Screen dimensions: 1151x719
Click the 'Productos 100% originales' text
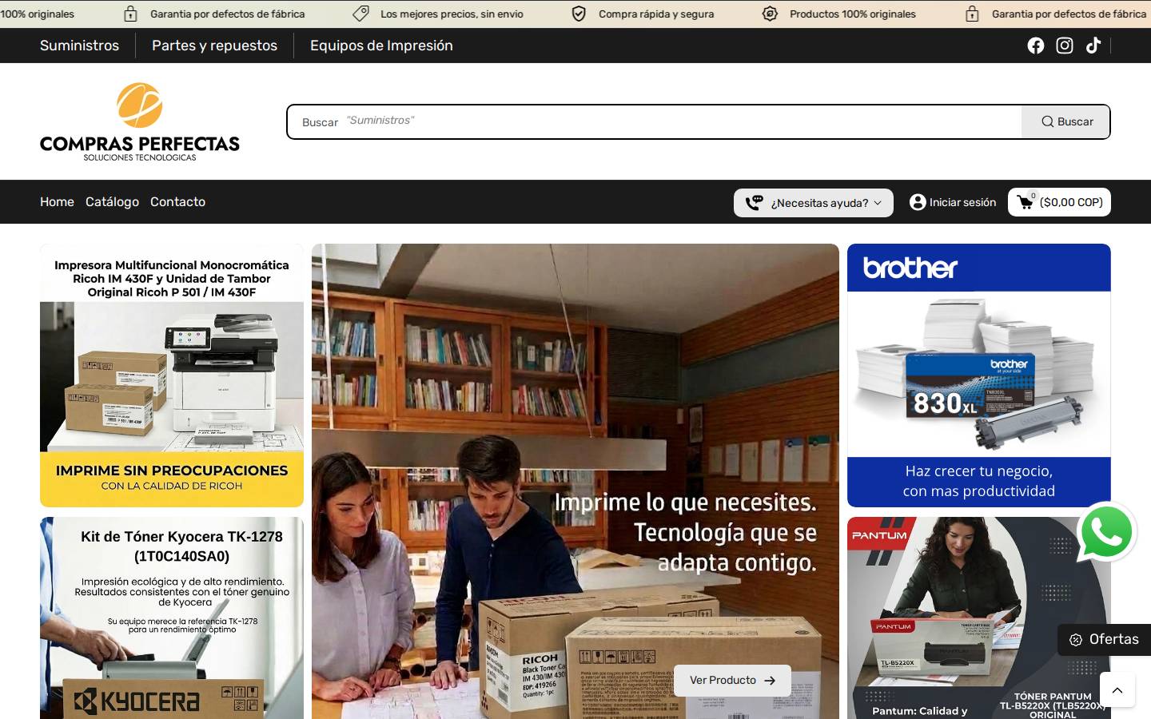point(853,14)
